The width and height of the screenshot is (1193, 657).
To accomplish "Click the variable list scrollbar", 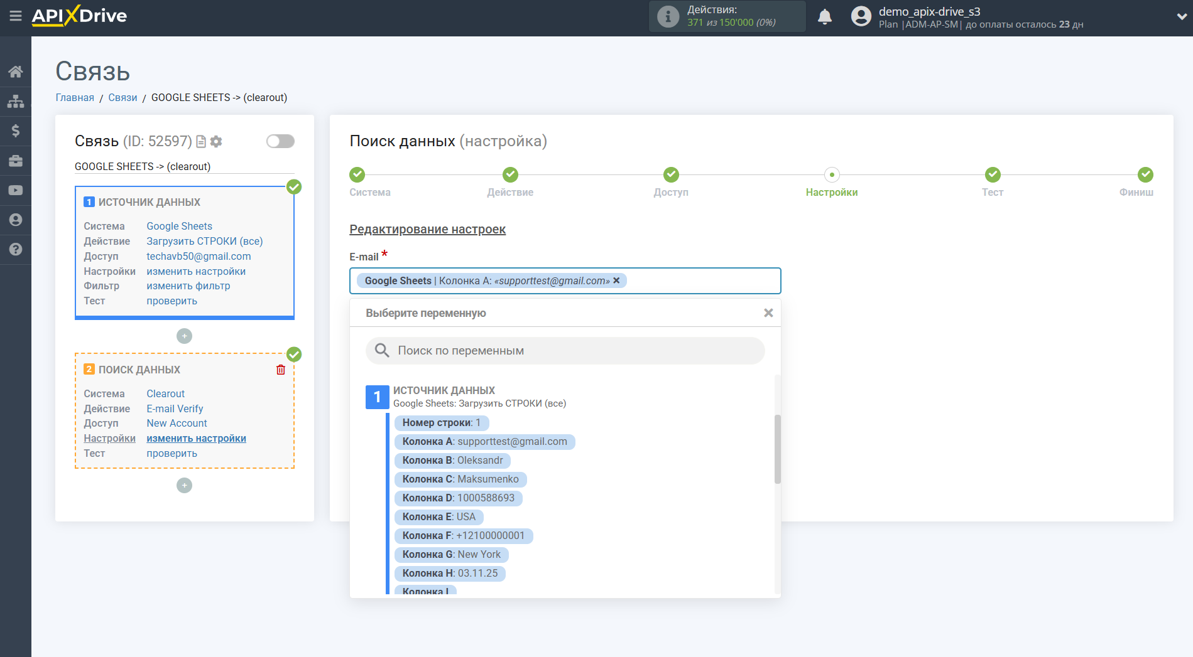I will click(777, 449).
